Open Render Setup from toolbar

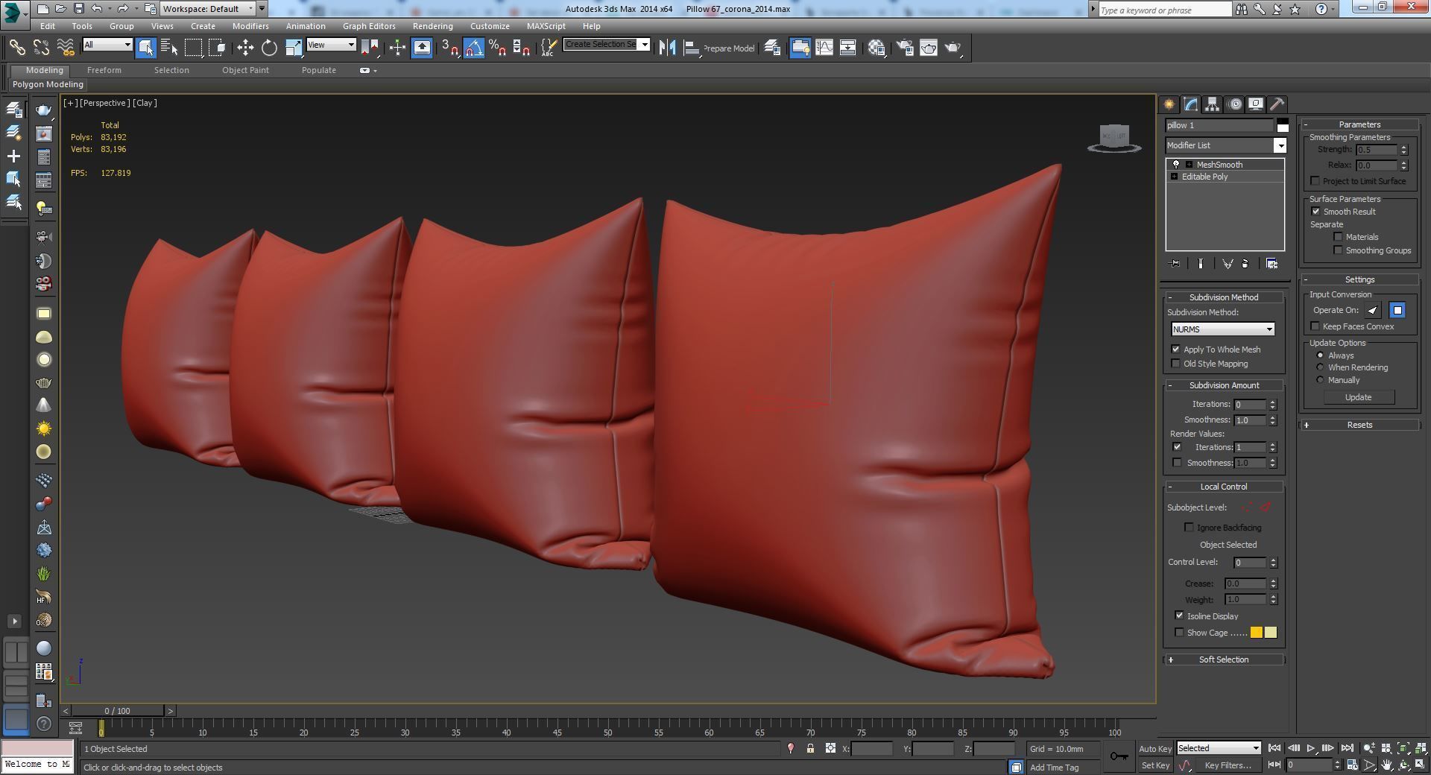[x=904, y=48]
